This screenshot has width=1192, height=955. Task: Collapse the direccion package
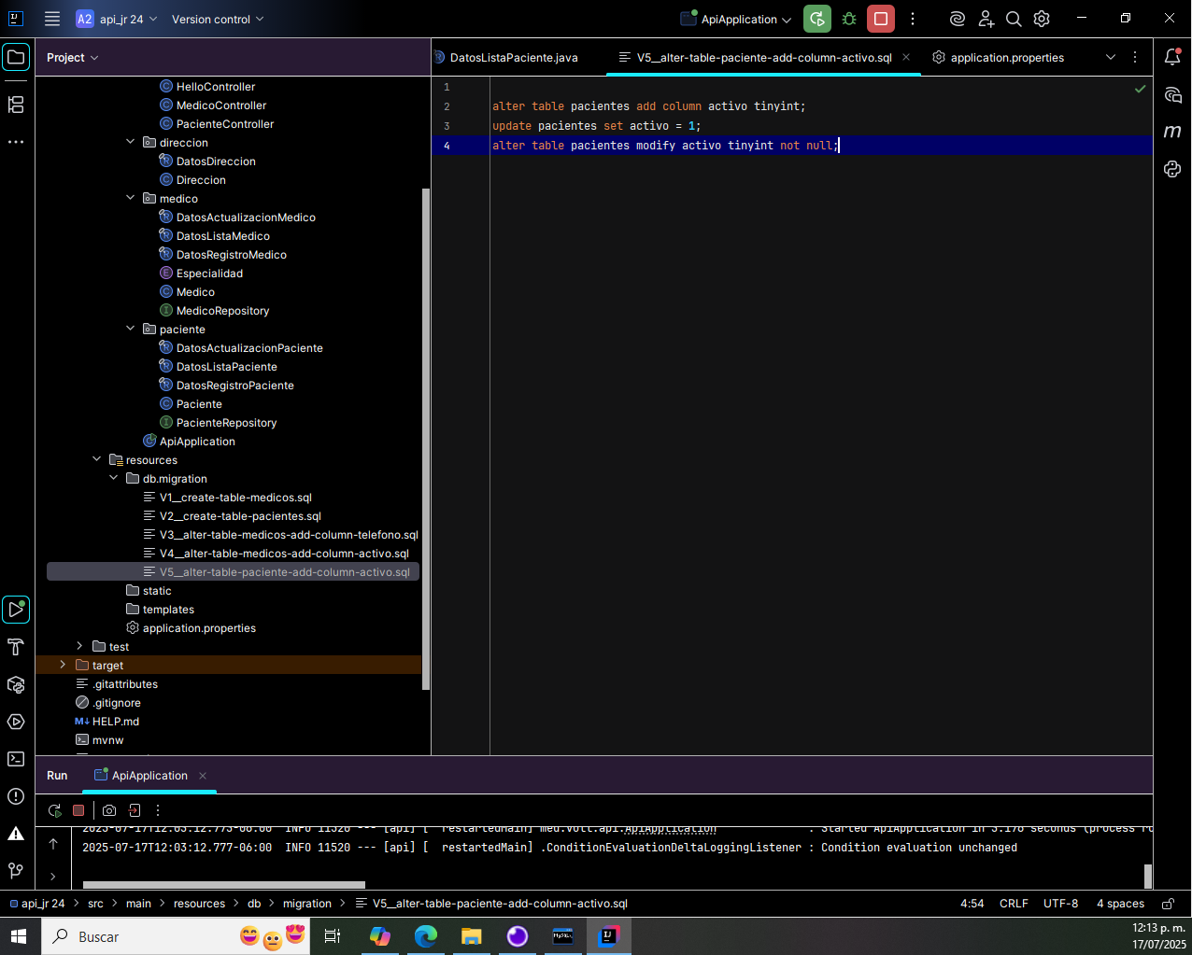131,142
